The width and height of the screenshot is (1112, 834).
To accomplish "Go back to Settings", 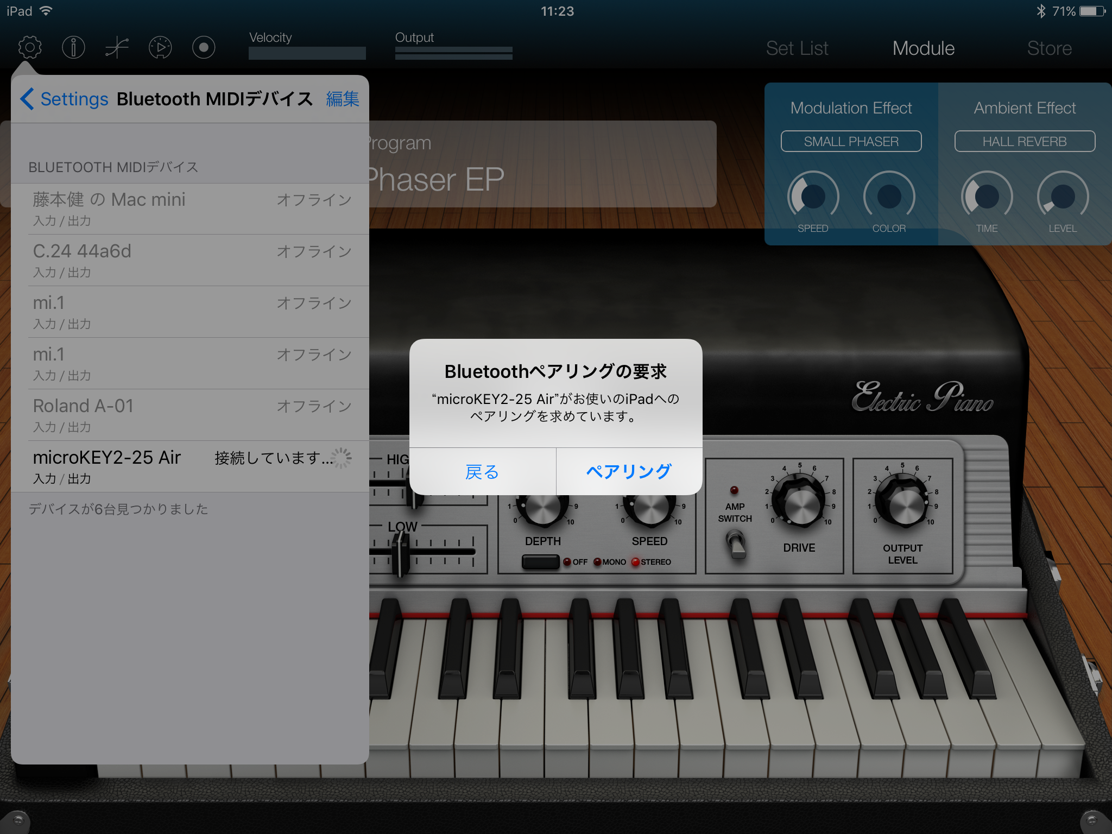I will pos(64,99).
